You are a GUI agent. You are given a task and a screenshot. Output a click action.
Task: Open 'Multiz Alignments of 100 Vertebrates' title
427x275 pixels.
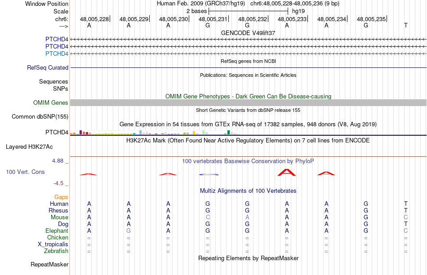coord(248,191)
